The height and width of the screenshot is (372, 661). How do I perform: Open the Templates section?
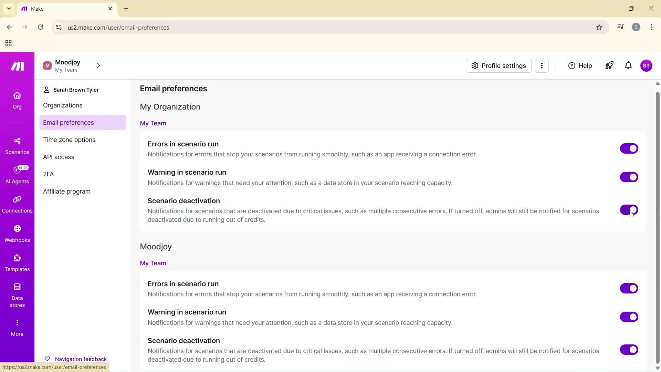[x=17, y=262]
